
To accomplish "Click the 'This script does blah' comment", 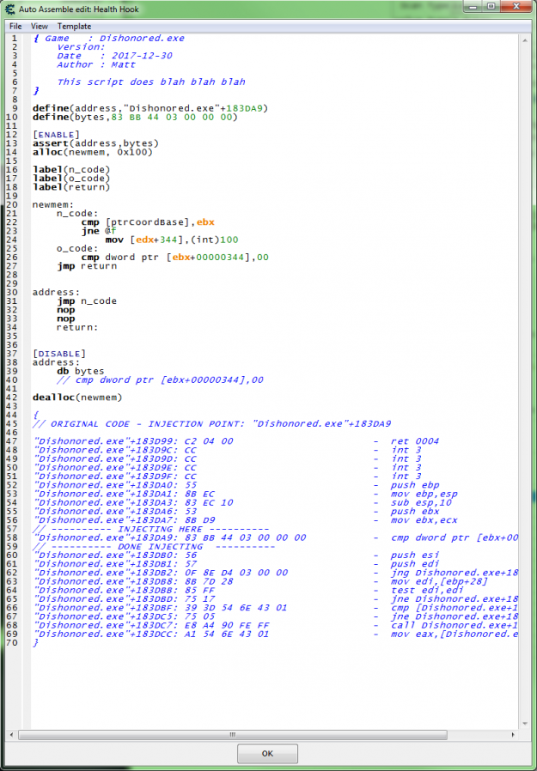I will (150, 82).
